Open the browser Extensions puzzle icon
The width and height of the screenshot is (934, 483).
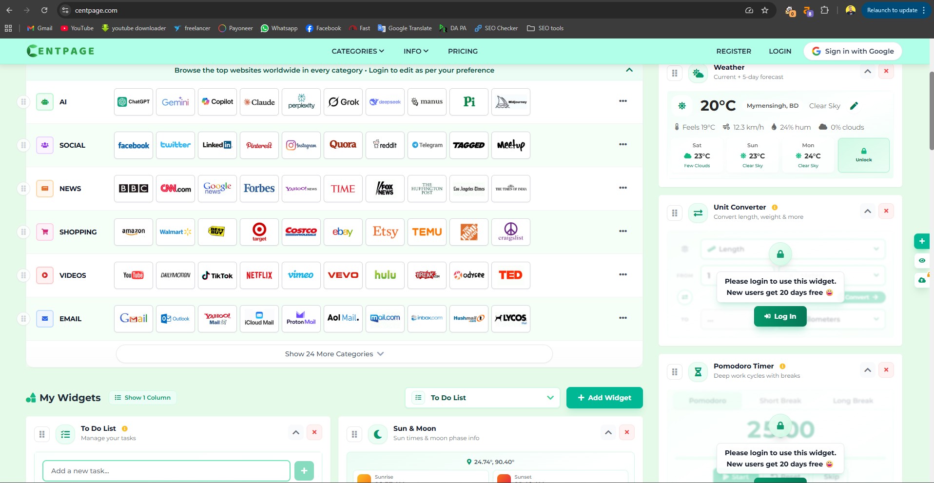[x=825, y=10]
